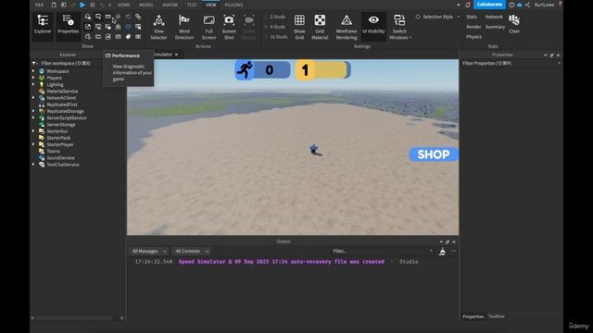Click the Undo arrow icon
Screen dimensions: 593x333
tap(102, 5)
